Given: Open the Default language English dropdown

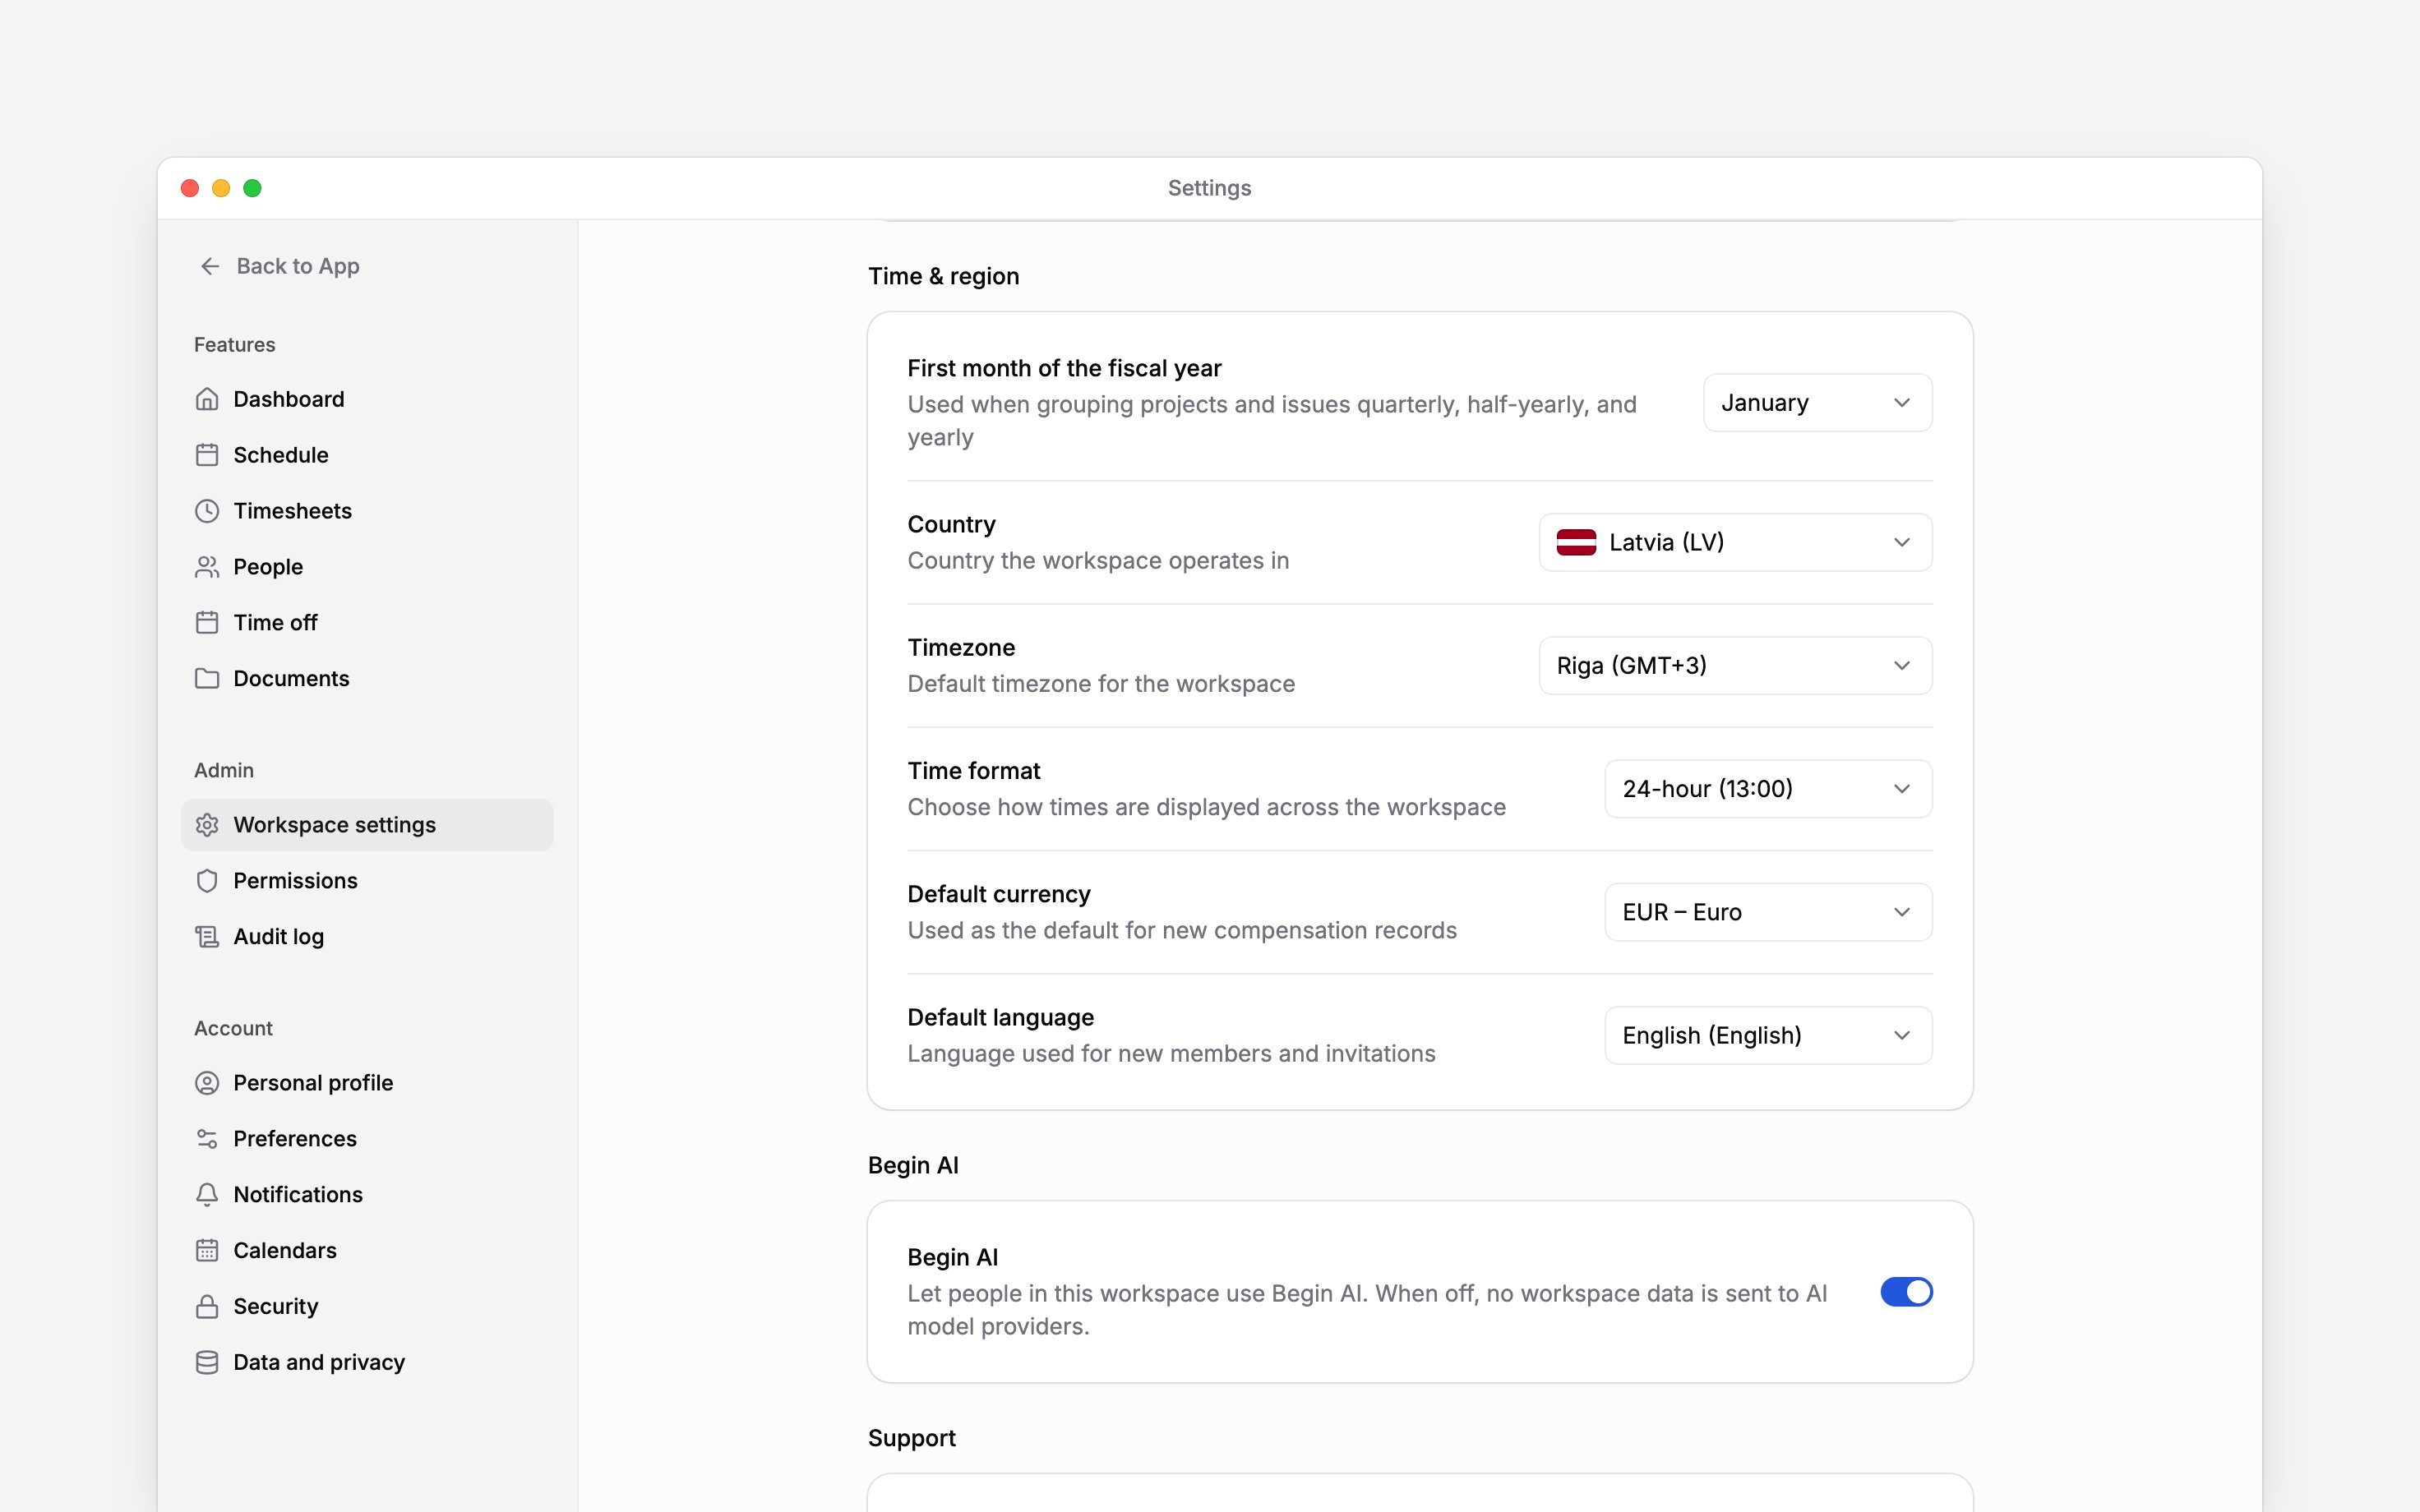Looking at the screenshot, I should pos(1768,1035).
